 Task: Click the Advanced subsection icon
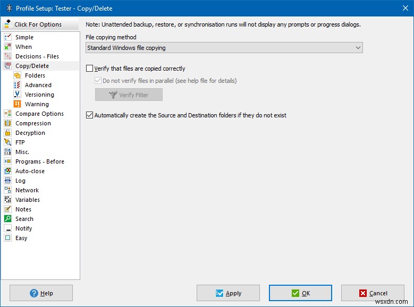click(18, 85)
